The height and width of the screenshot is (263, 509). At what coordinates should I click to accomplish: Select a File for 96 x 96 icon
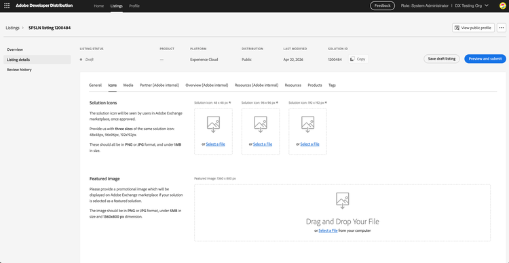tap(263, 144)
